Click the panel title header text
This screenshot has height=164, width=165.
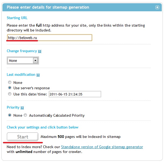(48, 7)
